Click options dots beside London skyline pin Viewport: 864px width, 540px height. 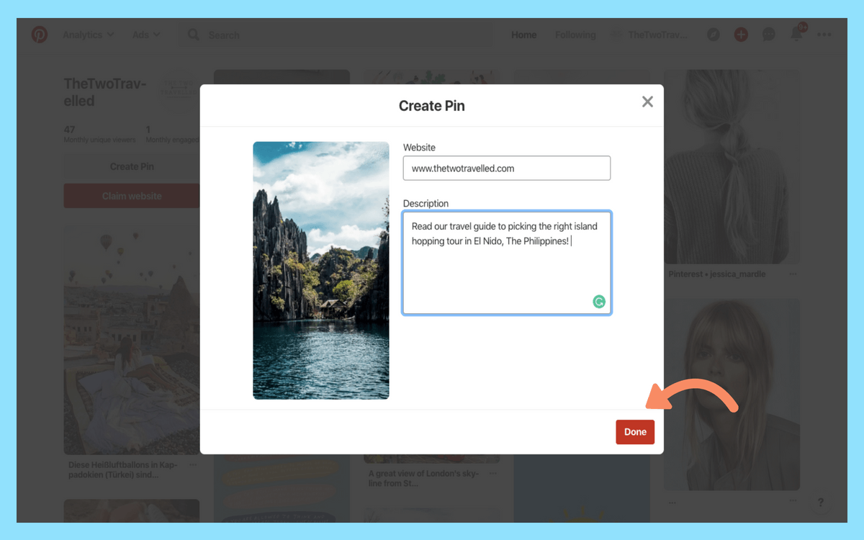click(492, 474)
